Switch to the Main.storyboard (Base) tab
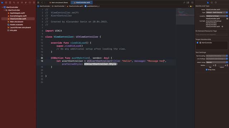This screenshot has height=128, width=229. (x=59, y=2)
